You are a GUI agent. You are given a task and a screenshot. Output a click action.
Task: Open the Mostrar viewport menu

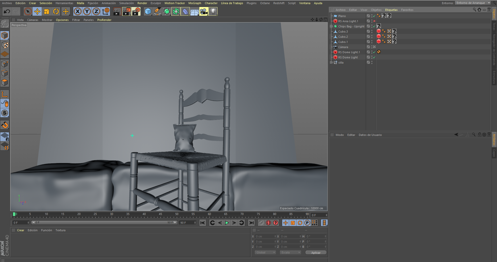pos(47,20)
